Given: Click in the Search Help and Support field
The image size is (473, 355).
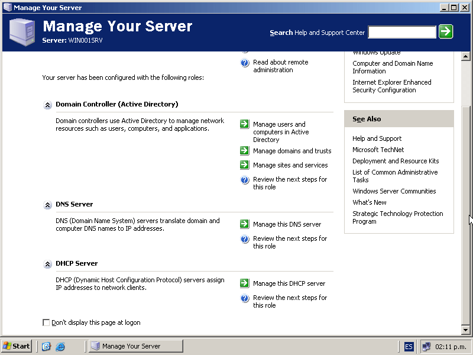Looking at the screenshot, I should pos(401,32).
